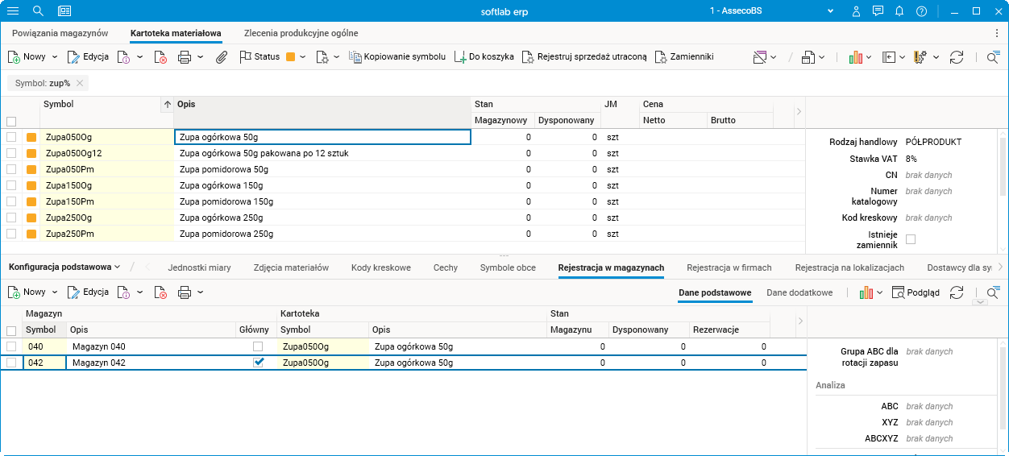This screenshot has width=1009, height=456.
Task: Click the paperclip attachments icon
Action: pos(222,57)
